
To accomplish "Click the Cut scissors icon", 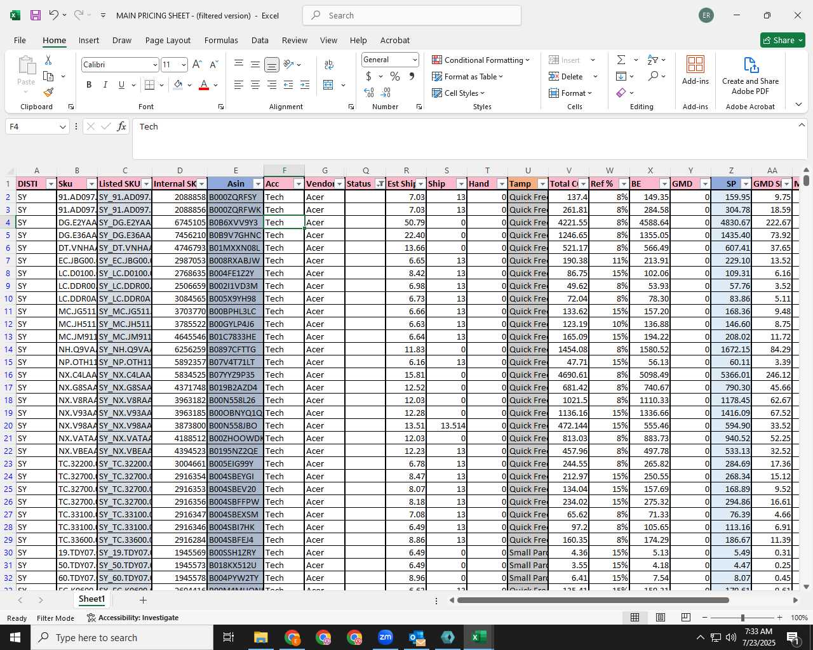I will tap(48, 60).
